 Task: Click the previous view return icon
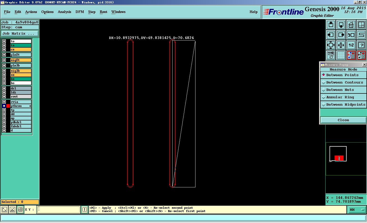coord(351,35)
